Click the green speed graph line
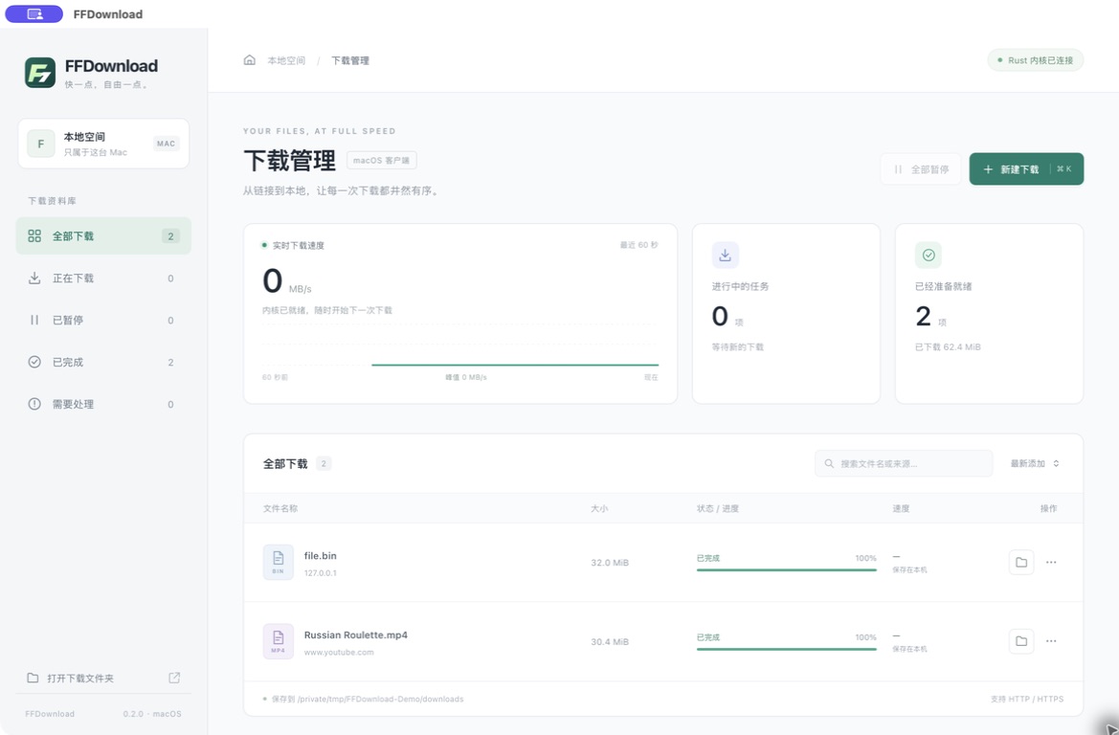This screenshot has width=1119, height=735. (515, 365)
